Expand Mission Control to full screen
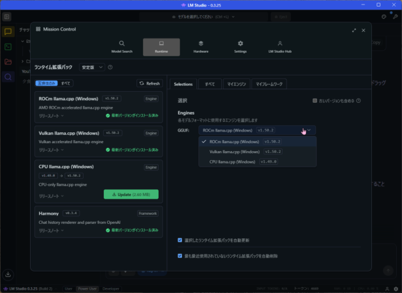The image size is (402, 293). [x=354, y=31]
